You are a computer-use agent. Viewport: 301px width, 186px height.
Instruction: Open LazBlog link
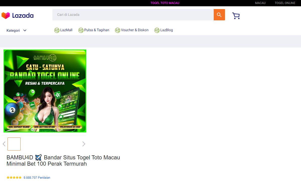click(167, 30)
